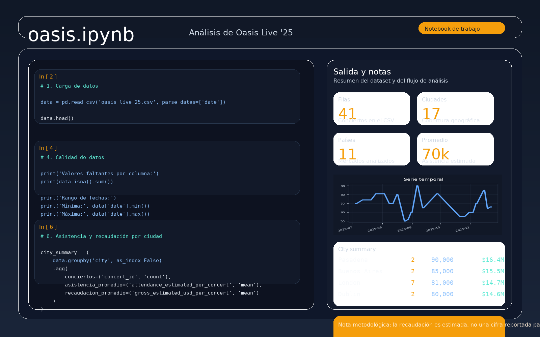This screenshot has height=337, width=540.
Task: Click the gross value $14.6M
Action: click(493, 294)
